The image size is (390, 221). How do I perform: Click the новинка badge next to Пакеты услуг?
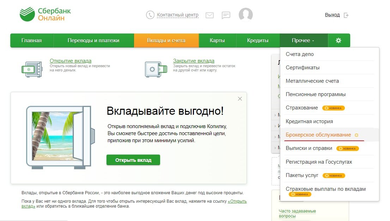tap(334, 176)
